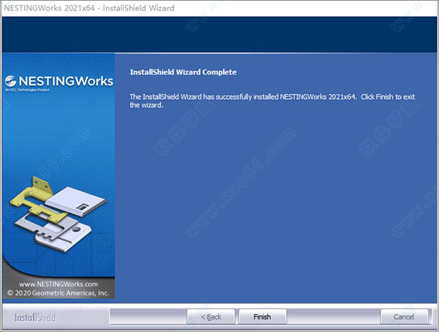Click the greyed-out Back button
The image size is (439, 332).
point(211,317)
